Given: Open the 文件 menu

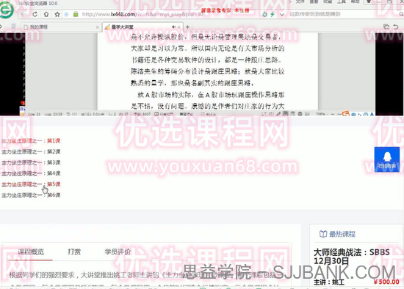Looking at the screenshot, I should point(300,1).
